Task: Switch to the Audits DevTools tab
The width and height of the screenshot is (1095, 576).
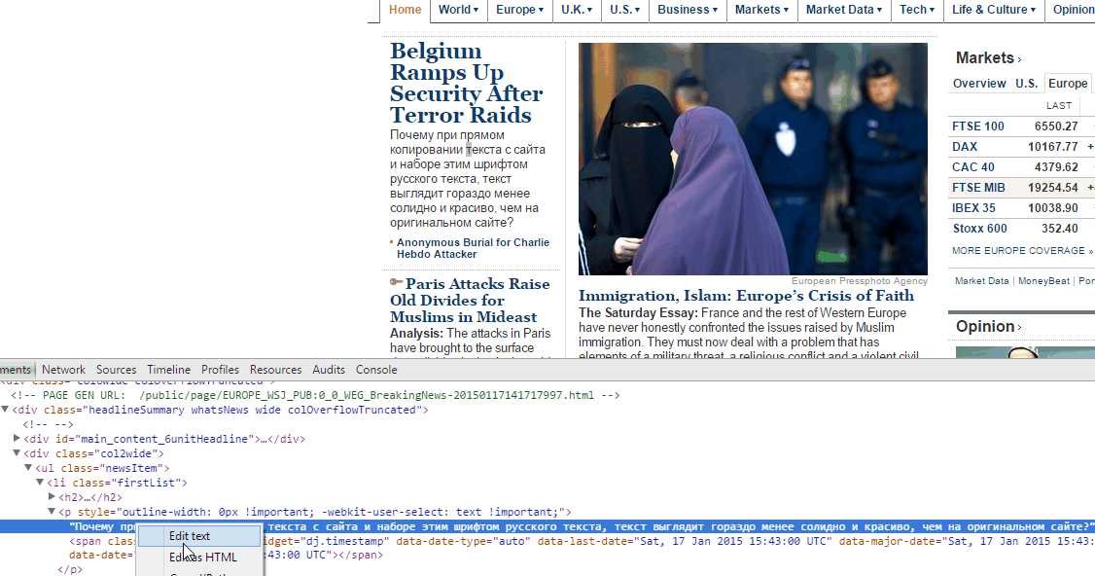Action: [x=329, y=370]
